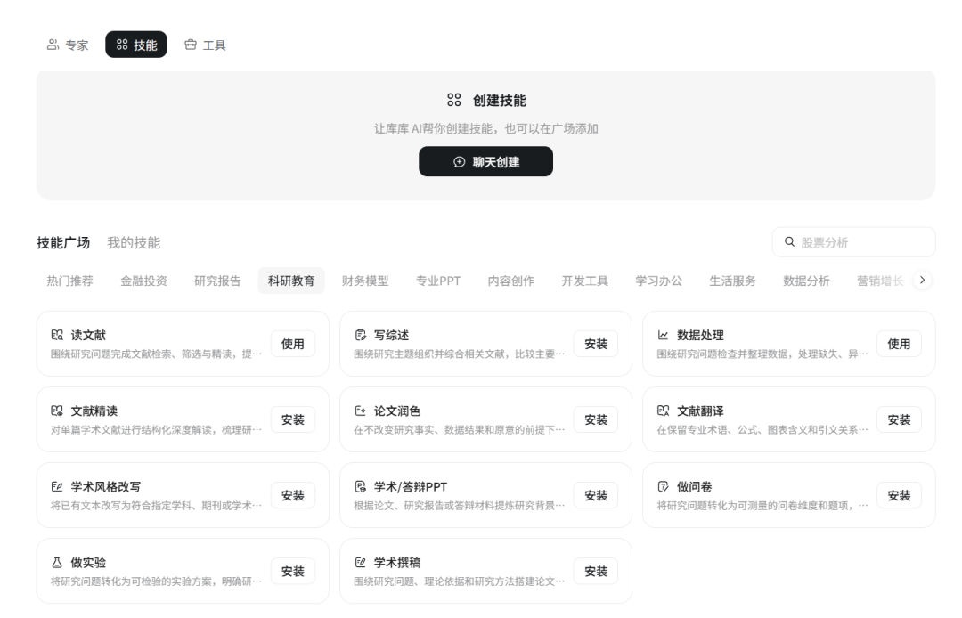Click the 论文润色 card title
This screenshot has height=618, width=962.
pos(397,411)
